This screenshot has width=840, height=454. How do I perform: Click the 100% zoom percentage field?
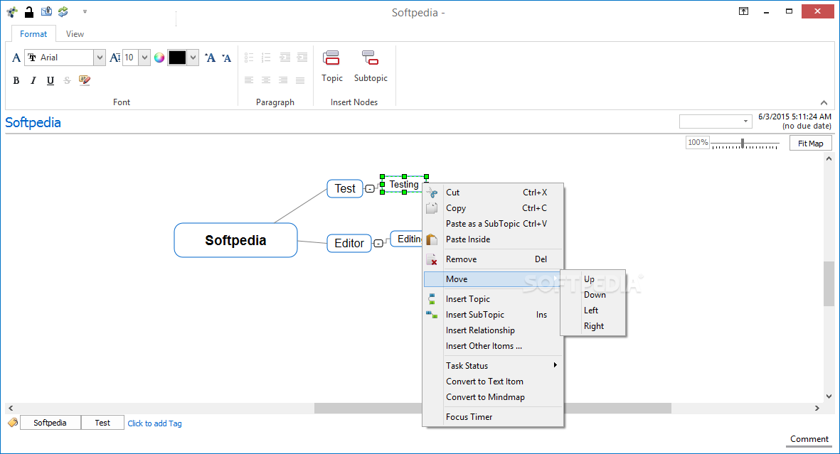698,142
